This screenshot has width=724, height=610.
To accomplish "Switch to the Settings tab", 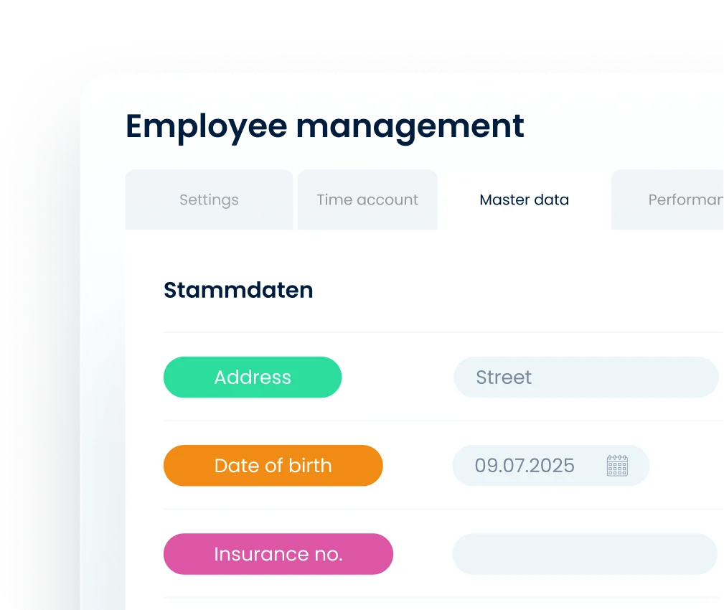I will point(209,200).
